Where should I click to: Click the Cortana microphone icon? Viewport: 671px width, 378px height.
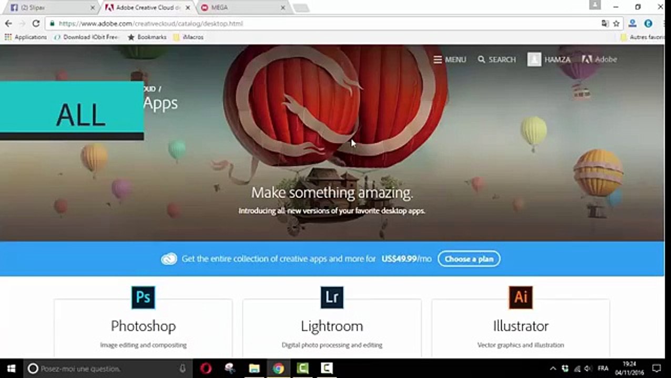click(182, 369)
